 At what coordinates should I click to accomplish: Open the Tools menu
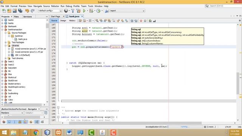[90, 6]
